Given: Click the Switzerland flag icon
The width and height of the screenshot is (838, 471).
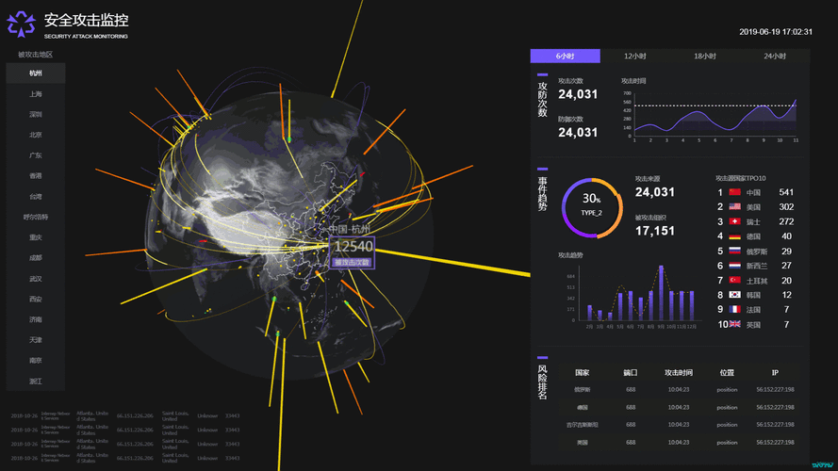Looking at the screenshot, I should (x=735, y=221).
